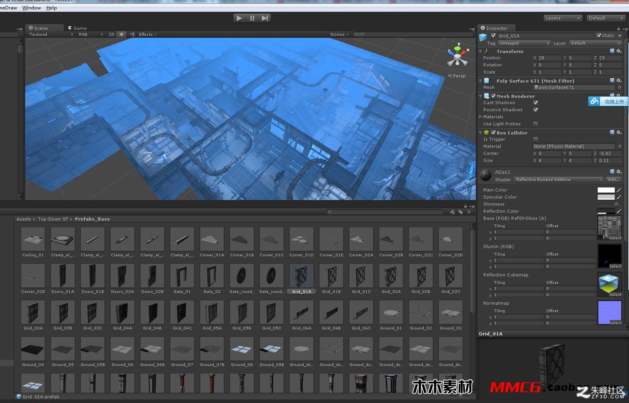The width and height of the screenshot is (629, 403).
Task: Open the Default layer dropdown in Inspector
Action: pyautogui.click(x=596, y=43)
